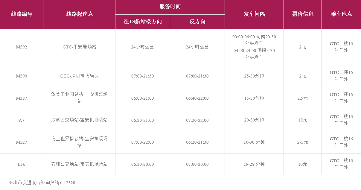Click the 线路起讫点 column header
Screen dimensions: 361x190
point(80,14)
